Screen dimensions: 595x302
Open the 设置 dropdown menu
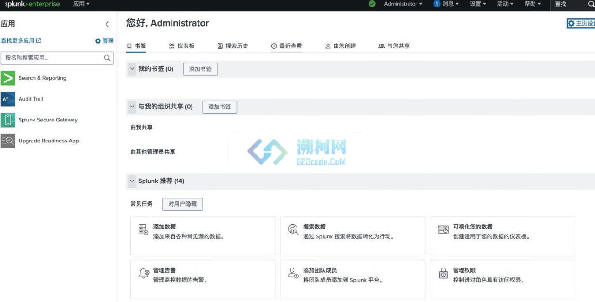tap(478, 4)
